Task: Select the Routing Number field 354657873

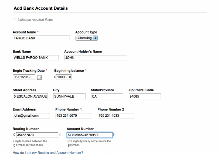Action: 37,135
